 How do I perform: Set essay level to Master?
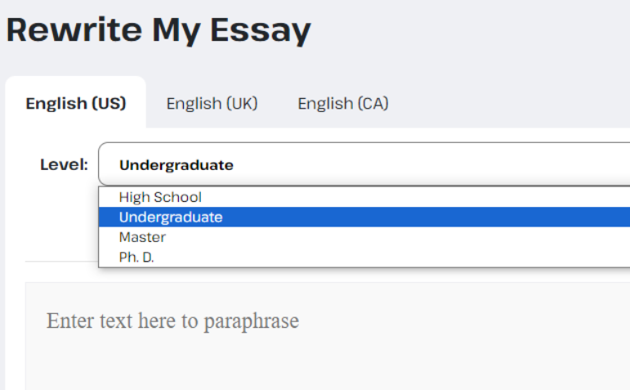pyautogui.click(x=142, y=237)
